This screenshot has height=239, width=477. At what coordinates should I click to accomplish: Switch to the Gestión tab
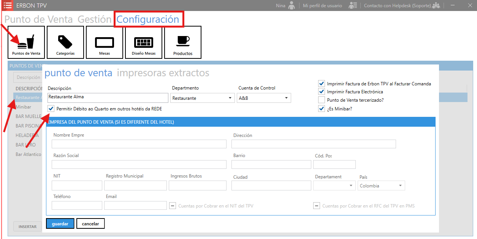point(94,19)
